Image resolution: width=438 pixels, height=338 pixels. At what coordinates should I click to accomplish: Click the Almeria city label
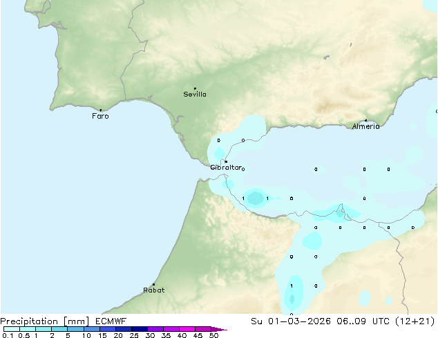point(365,126)
